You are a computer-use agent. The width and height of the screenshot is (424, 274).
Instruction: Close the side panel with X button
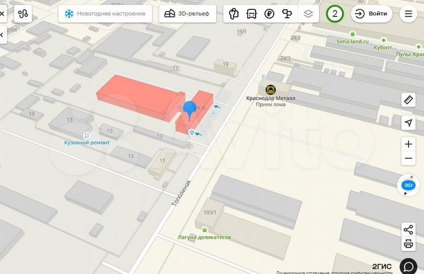click(x=2, y=14)
